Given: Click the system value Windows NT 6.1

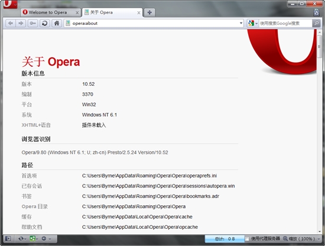Looking at the screenshot, I should click(x=99, y=115).
